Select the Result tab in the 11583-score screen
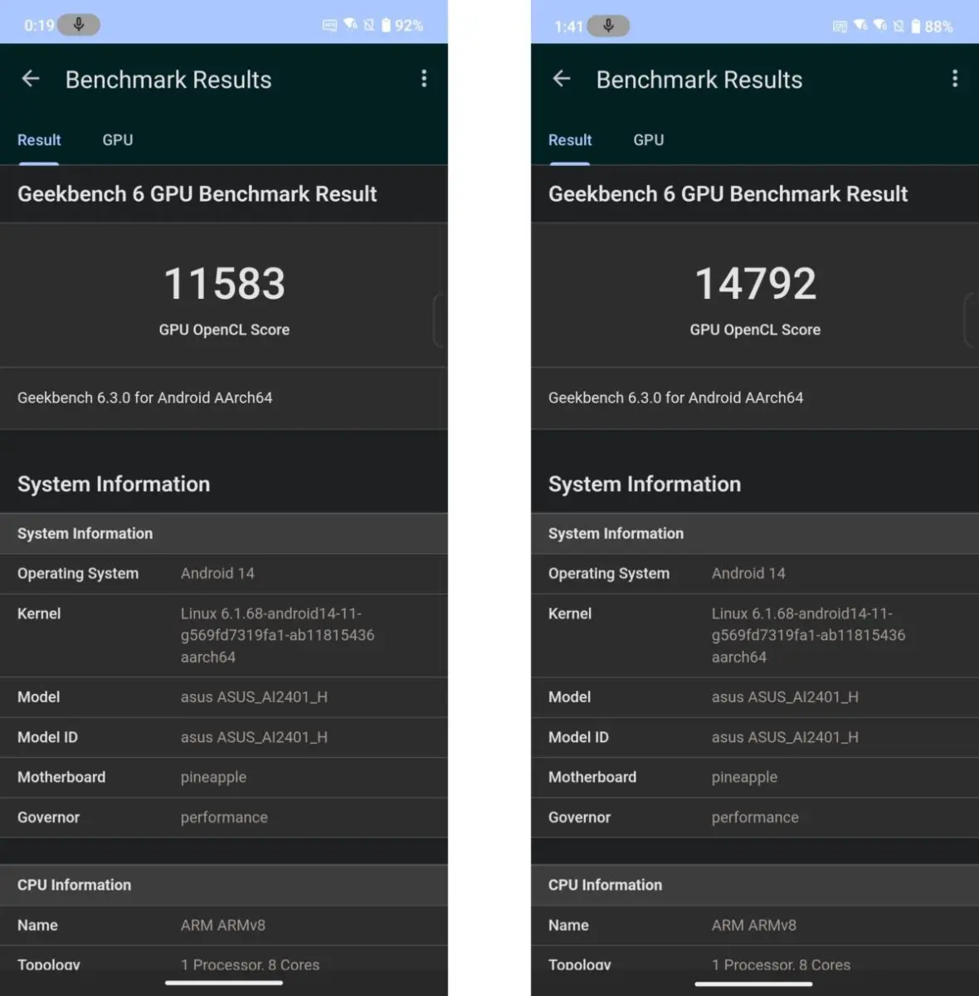This screenshot has width=979, height=996. point(39,140)
